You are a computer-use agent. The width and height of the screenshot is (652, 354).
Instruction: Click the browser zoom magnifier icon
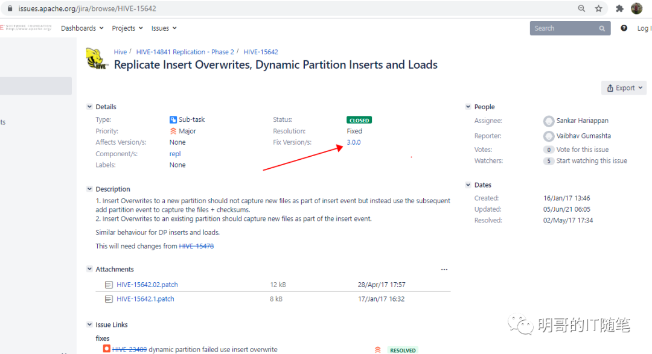581,8
